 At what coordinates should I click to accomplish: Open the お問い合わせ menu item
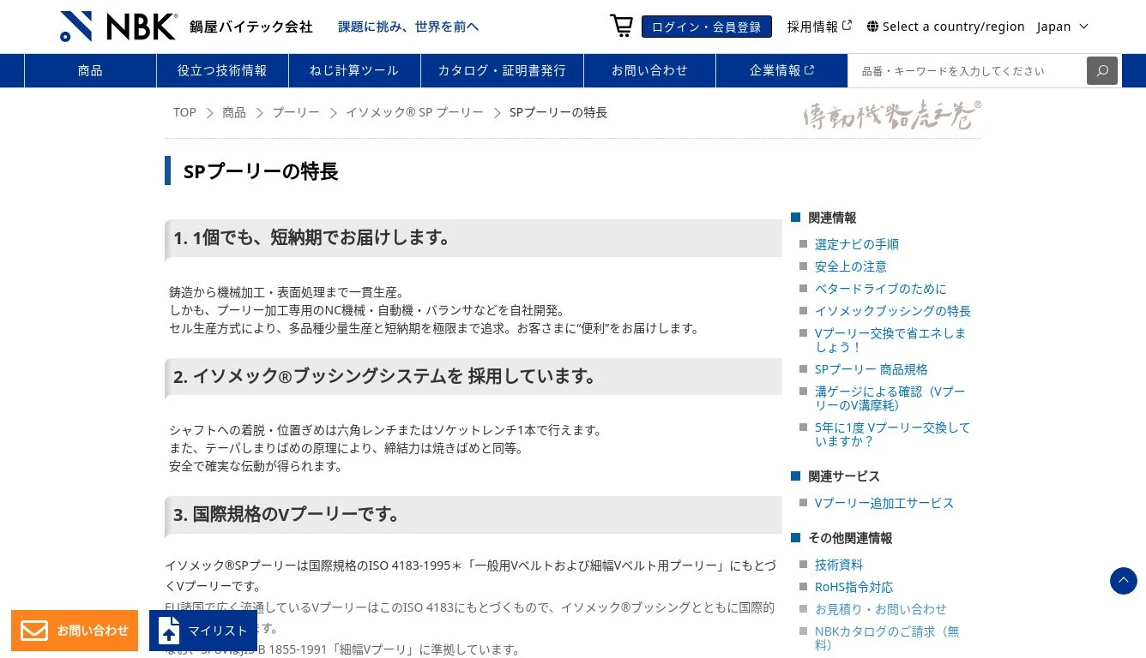click(x=649, y=70)
